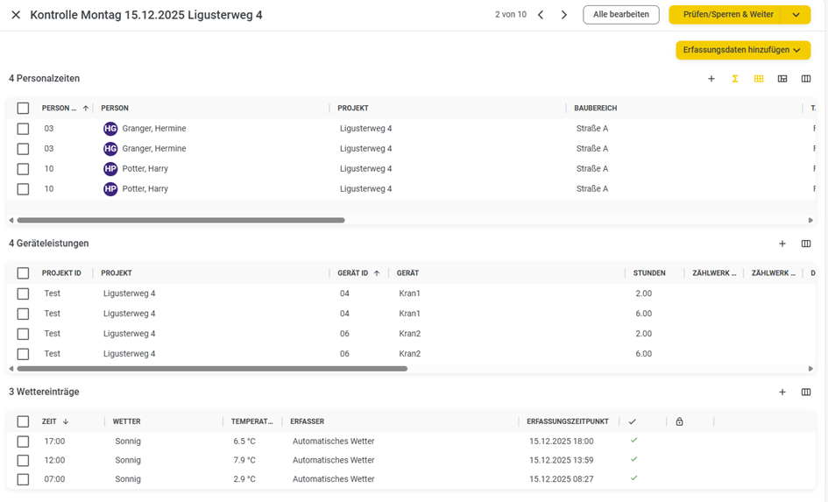Click the PROJEKT ID column header
The width and height of the screenshot is (828, 502).
pos(61,273)
